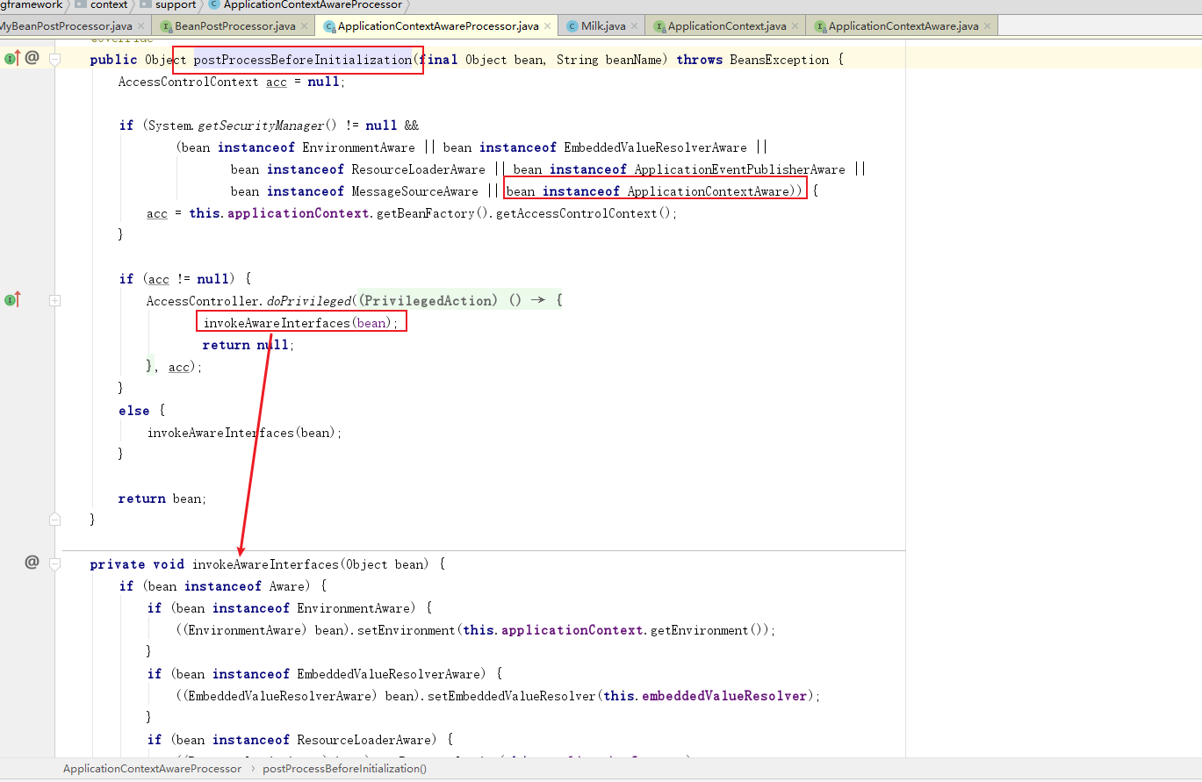Screen dimensions: 1202x782
Task: Click the folder icon beside support breadcrumb
Action: (146, 4)
